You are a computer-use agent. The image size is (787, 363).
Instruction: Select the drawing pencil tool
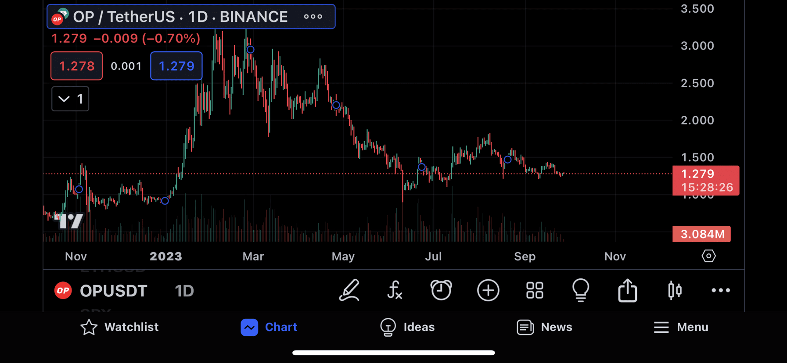(x=349, y=290)
